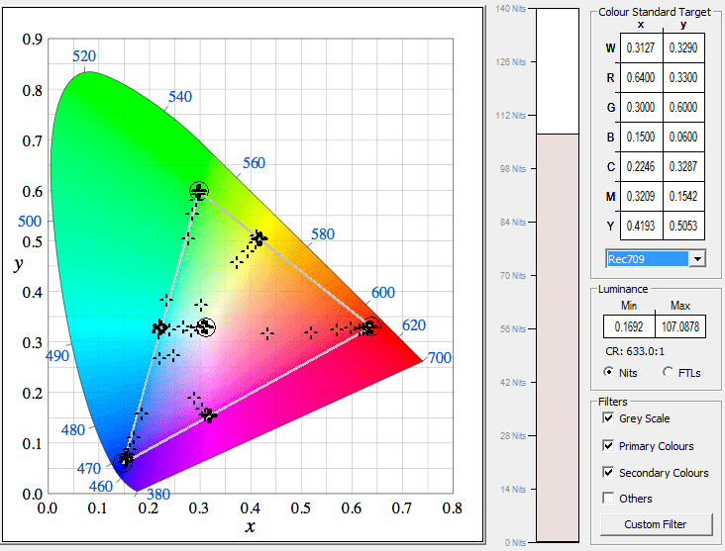This screenshot has width=725, height=551.
Task: Click the 56 Nits scale label
Action: point(513,328)
